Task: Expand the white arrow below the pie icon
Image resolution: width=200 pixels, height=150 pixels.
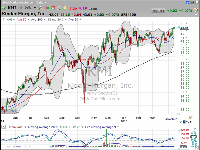Action: click(x=196, y=15)
